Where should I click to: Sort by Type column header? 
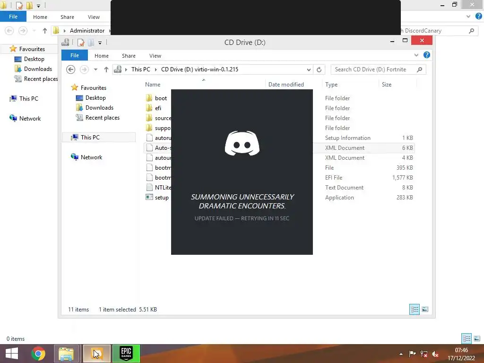[331, 84]
